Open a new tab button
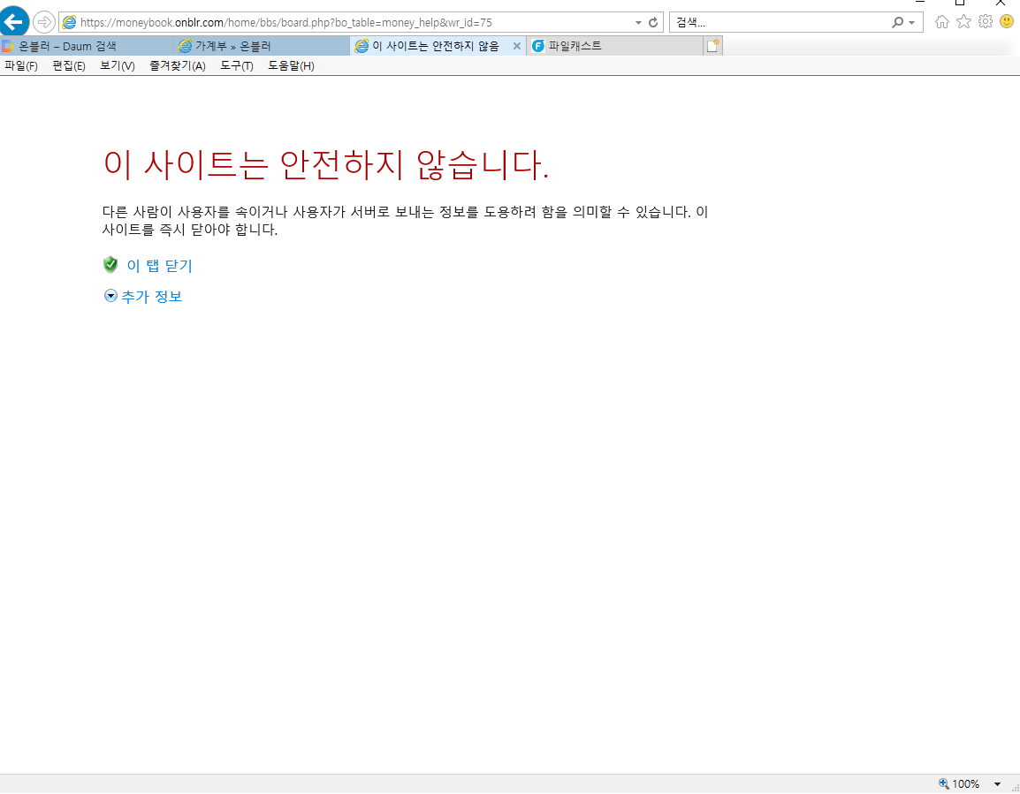 [712, 46]
